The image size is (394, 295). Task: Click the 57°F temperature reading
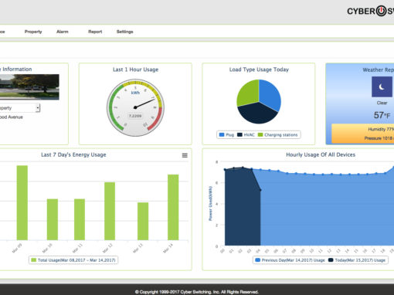[382, 115]
